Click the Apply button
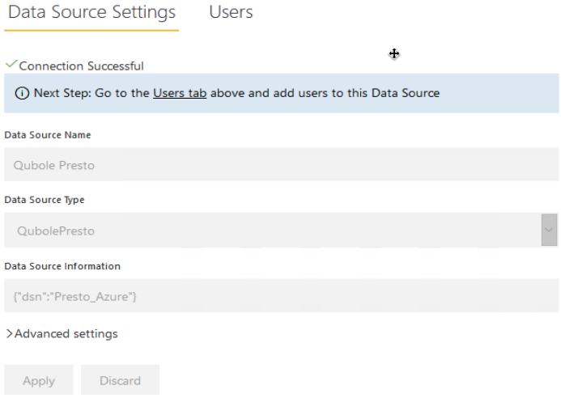Screen dimensions: 561x398 point(39,380)
